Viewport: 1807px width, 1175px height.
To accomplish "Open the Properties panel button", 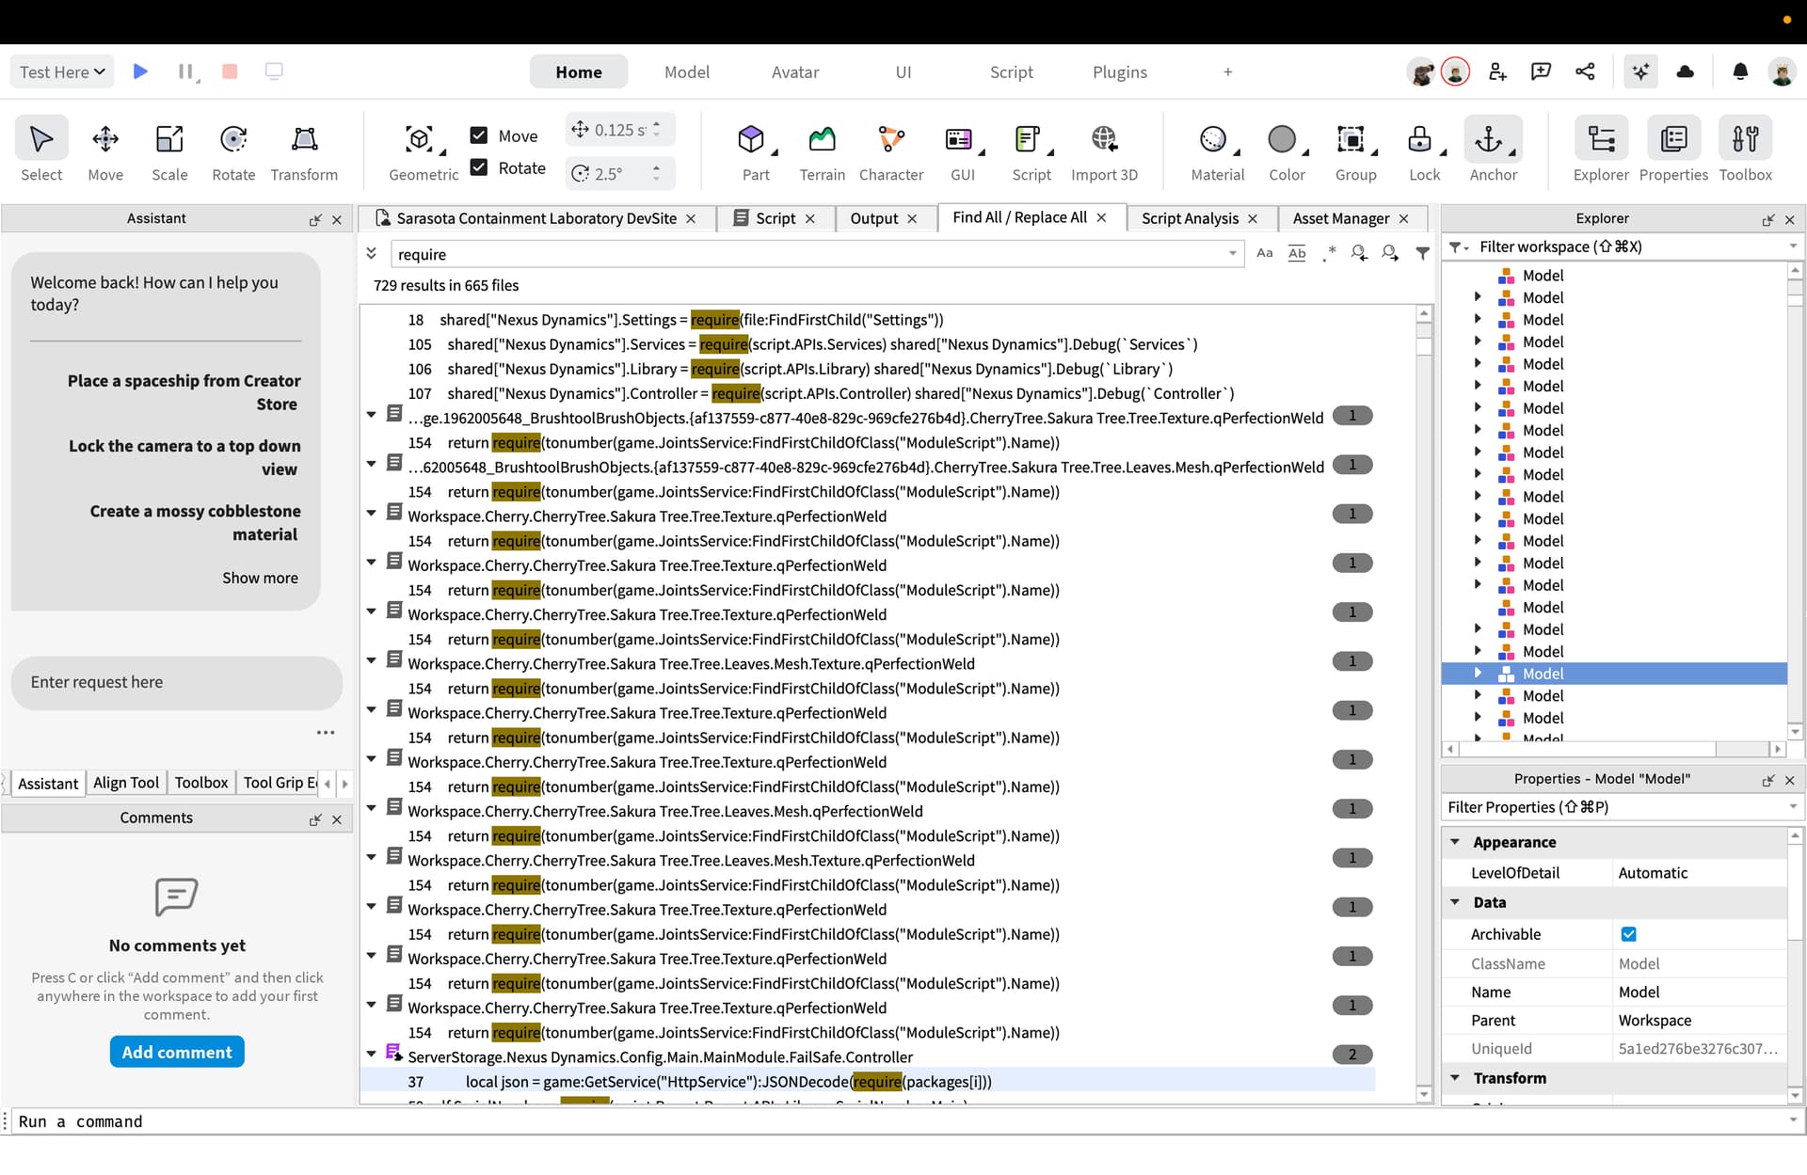I will (x=1673, y=150).
